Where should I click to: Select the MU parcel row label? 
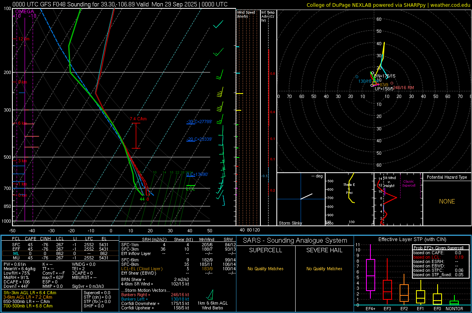coord(16,257)
